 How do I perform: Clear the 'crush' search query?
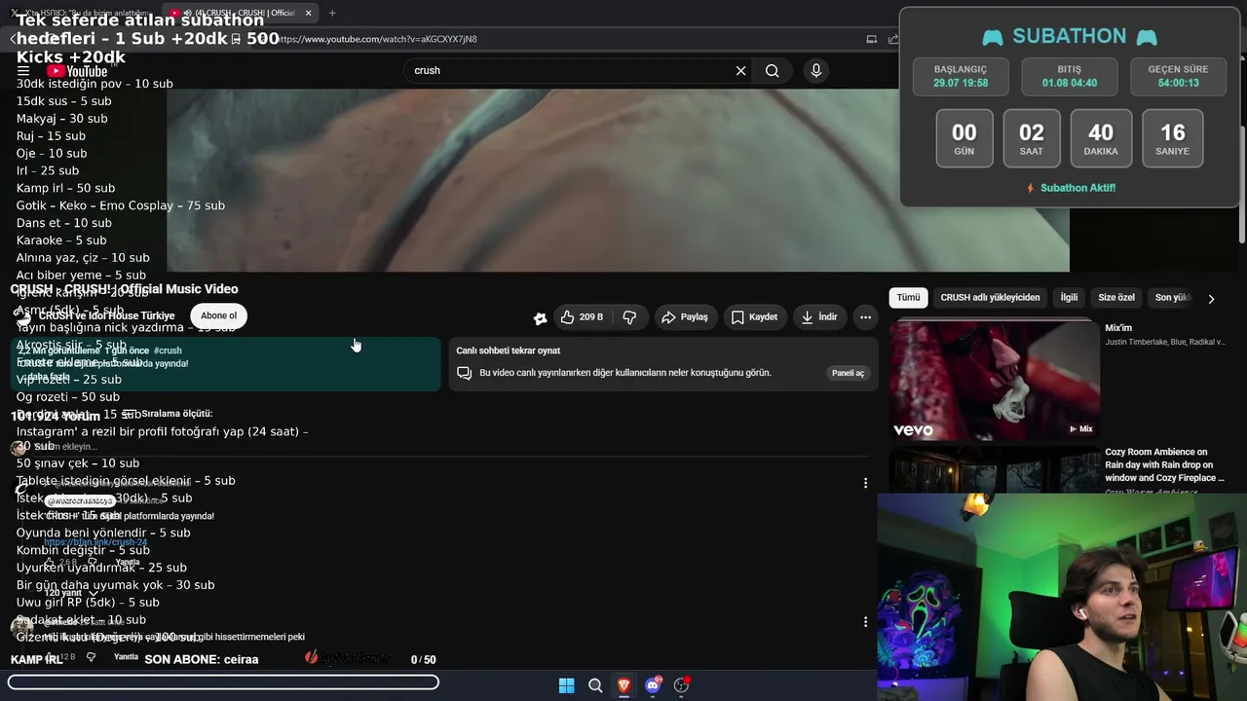(x=740, y=70)
